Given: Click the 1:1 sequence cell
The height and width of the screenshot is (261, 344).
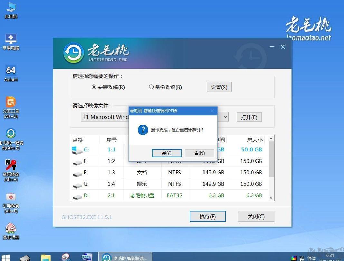Looking at the screenshot, I should [x=111, y=149].
